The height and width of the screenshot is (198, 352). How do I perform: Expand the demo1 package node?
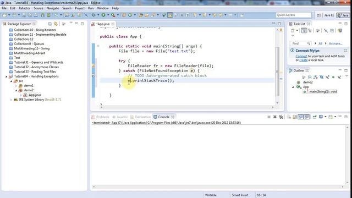[16, 86]
